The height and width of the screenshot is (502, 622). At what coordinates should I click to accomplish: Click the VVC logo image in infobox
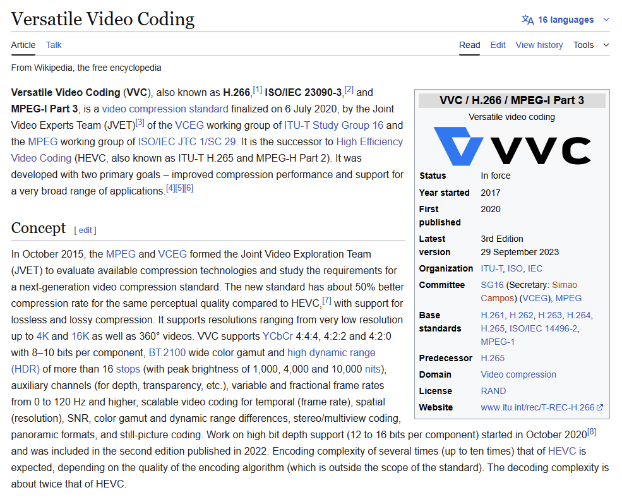tap(512, 146)
